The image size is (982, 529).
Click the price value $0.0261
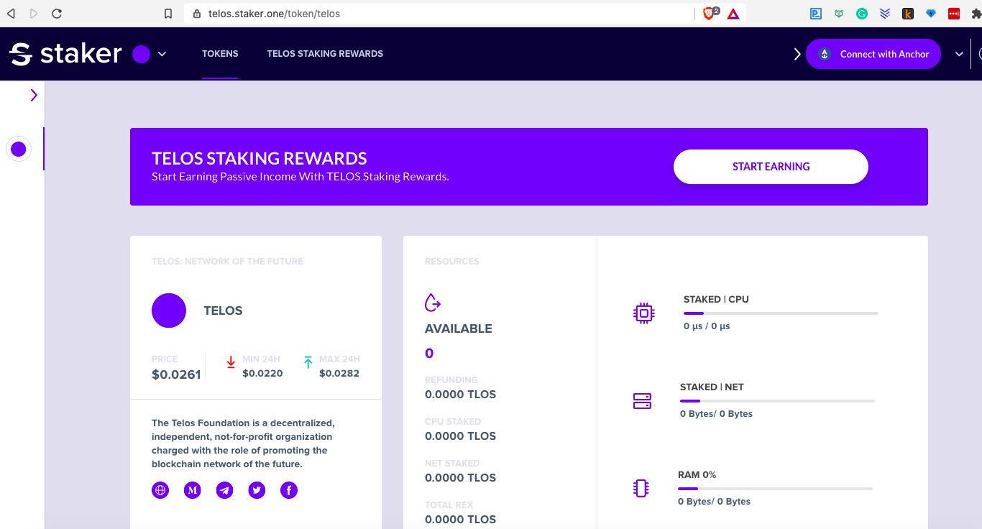coord(176,374)
